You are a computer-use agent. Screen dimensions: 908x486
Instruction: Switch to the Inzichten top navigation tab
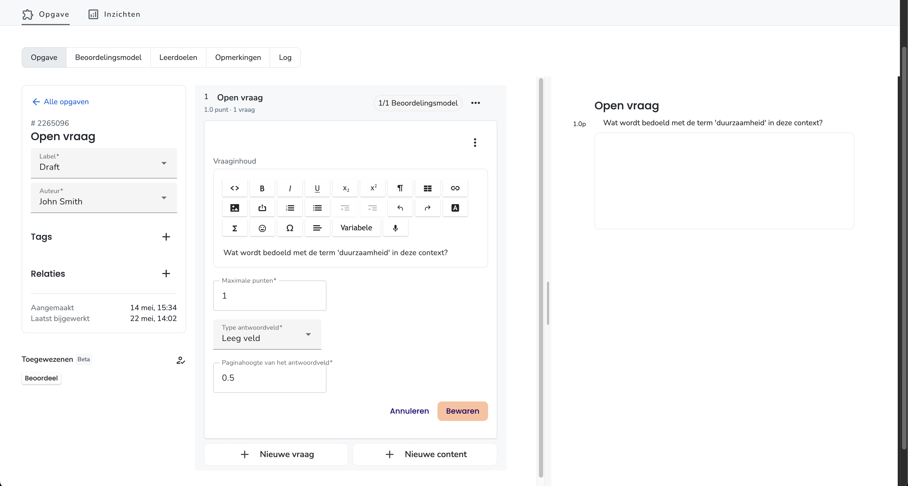pyautogui.click(x=114, y=14)
